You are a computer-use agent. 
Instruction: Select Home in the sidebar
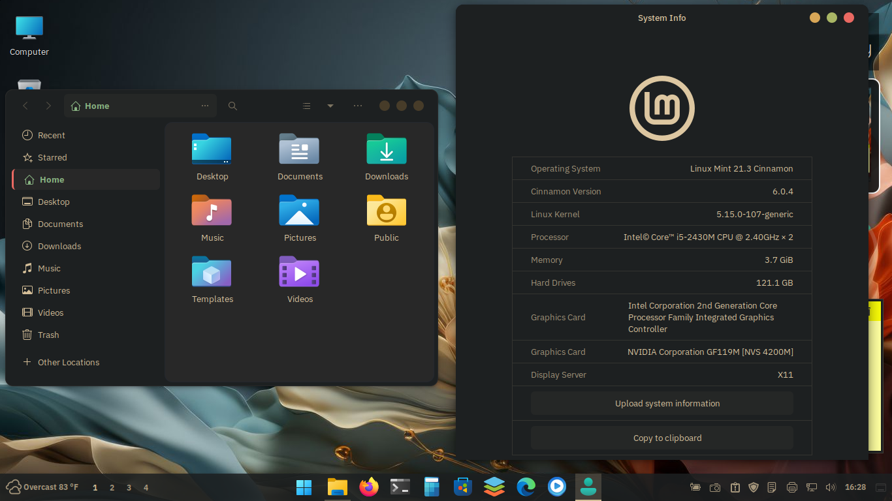tap(86, 180)
